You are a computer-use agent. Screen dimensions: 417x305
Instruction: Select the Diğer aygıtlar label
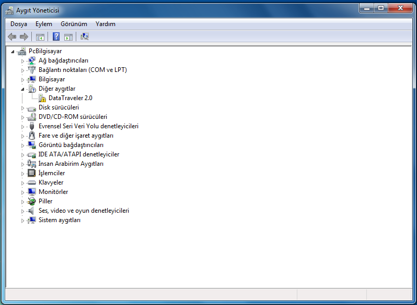pos(57,89)
